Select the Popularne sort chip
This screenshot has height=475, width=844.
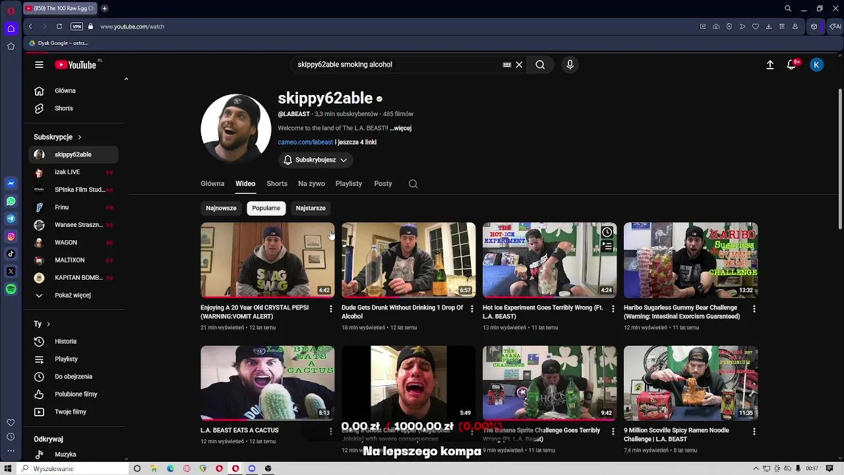point(266,208)
